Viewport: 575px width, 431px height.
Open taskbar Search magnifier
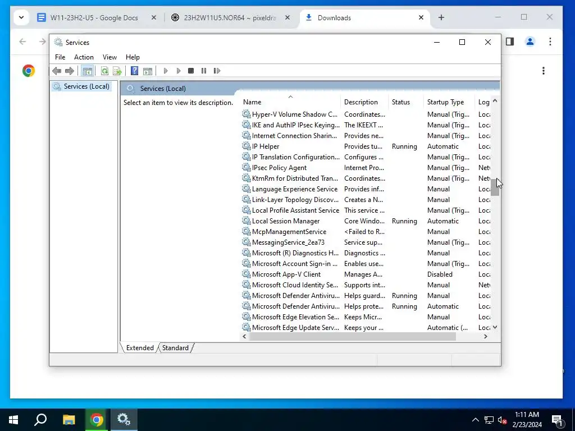tap(40, 420)
